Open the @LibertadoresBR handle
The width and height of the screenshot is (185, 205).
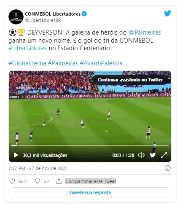click(x=43, y=20)
